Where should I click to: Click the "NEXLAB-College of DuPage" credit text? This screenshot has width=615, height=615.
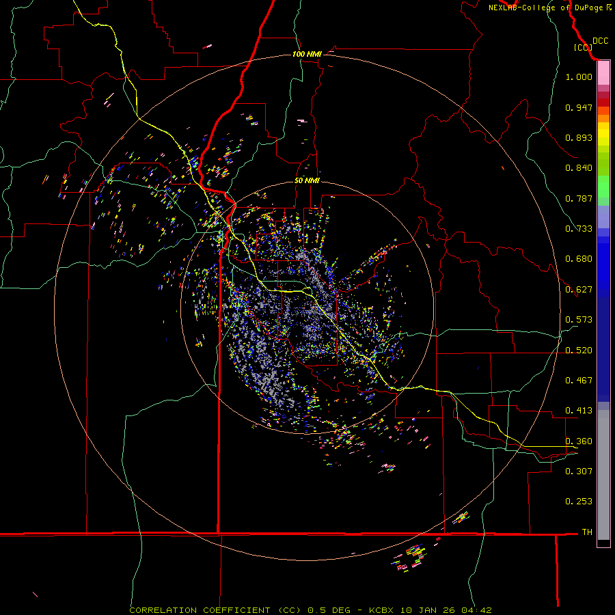pyautogui.click(x=545, y=8)
